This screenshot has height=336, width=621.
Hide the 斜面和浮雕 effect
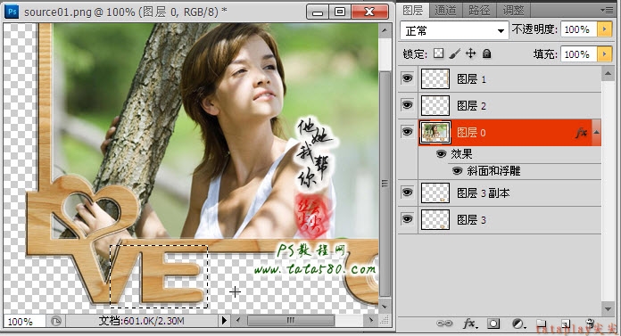point(457,171)
